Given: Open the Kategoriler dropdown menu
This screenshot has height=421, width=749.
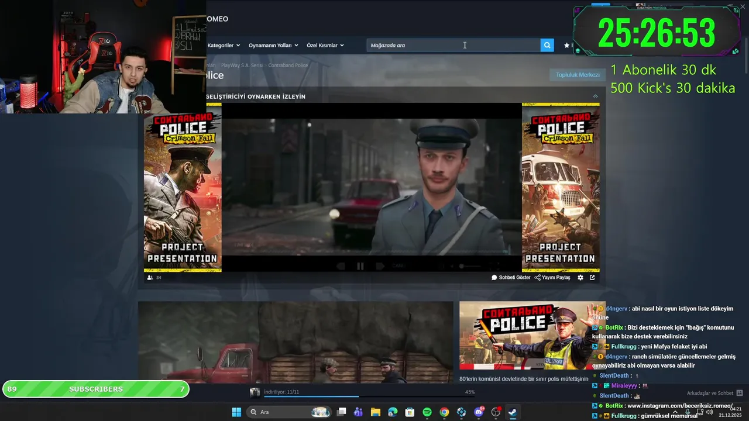Looking at the screenshot, I should click(x=224, y=45).
